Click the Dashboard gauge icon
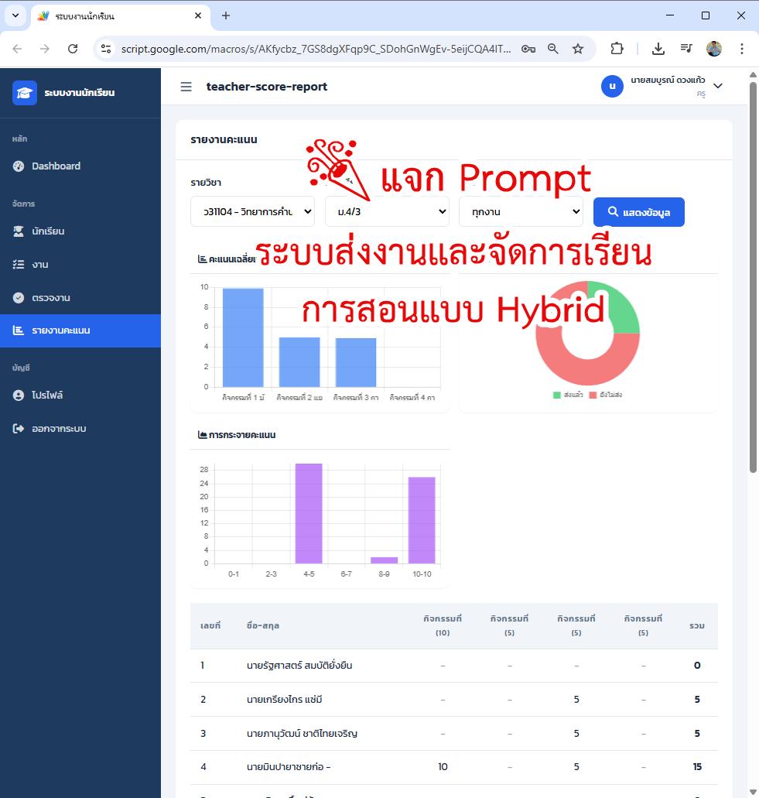Screen dimensions: 759x798 [x=19, y=166]
